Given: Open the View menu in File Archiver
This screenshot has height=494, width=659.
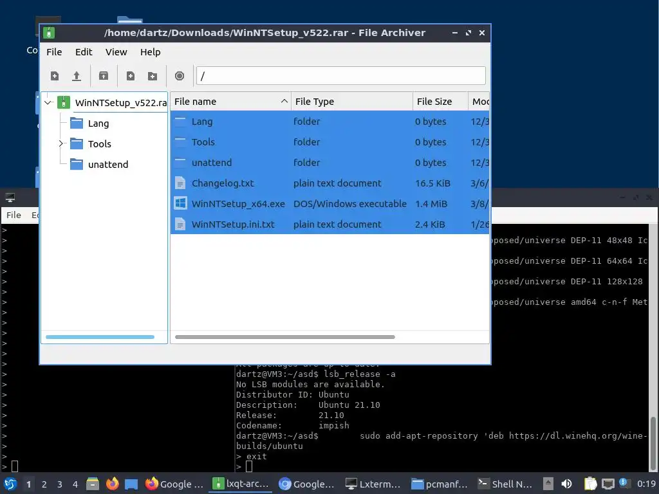Looking at the screenshot, I should click(x=116, y=52).
